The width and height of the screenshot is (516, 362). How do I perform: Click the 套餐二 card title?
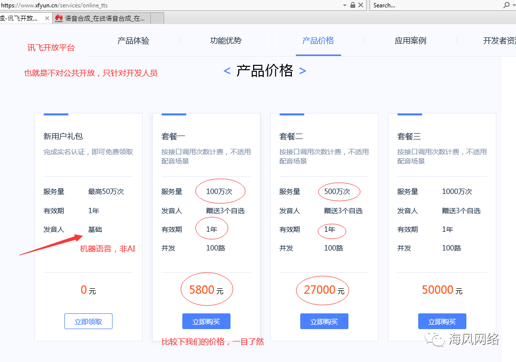pos(291,136)
